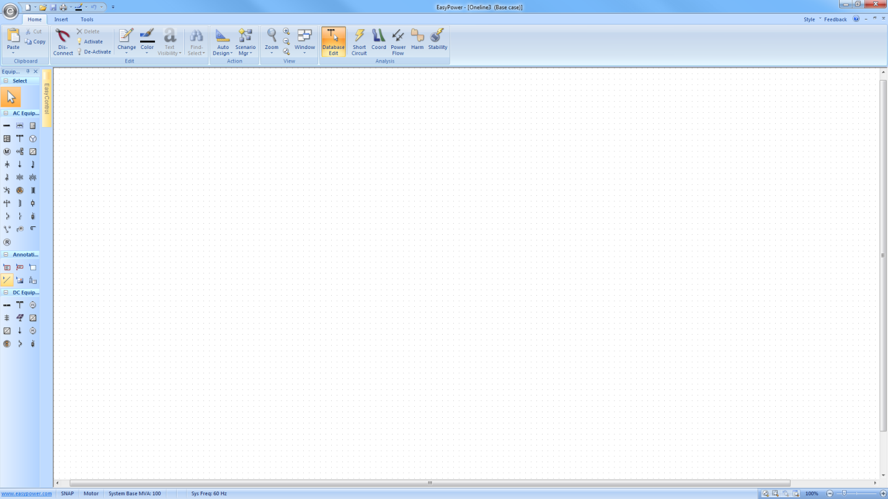888x499 pixels.
Task: Open the Coord coordination tool
Action: click(x=378, y=42)
